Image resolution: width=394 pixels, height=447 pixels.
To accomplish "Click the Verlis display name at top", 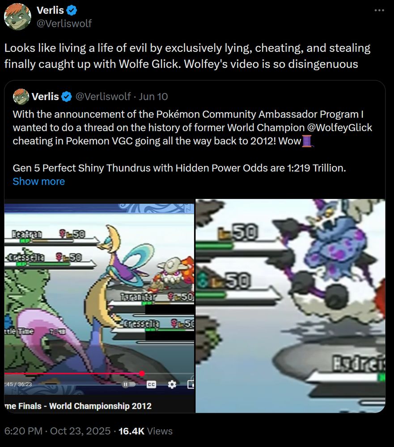I will pos(50,10).
